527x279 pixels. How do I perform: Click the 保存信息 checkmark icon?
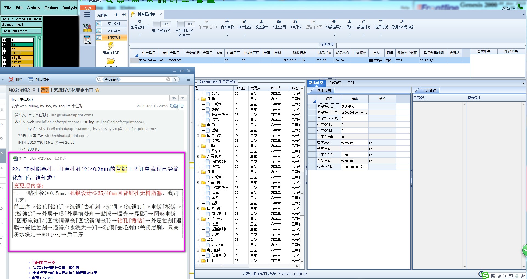[x=207, y=21]
